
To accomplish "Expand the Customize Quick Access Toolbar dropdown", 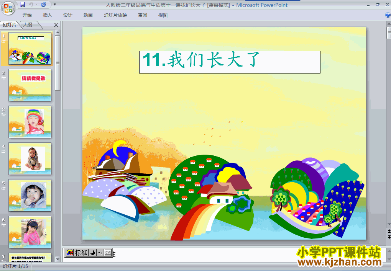I will (x=54, y=5).
